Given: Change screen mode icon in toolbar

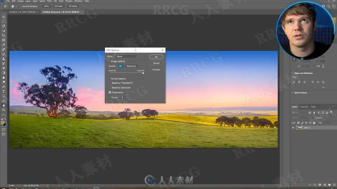Looking at the screenshot, I should point(4,134).
